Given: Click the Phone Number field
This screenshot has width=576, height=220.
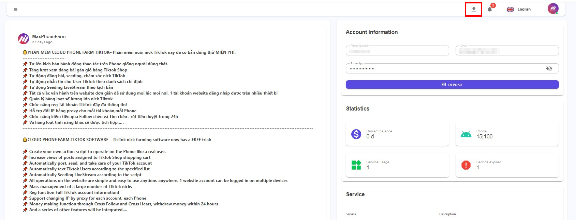Looking at the screenshot, I should click(397, 51).
